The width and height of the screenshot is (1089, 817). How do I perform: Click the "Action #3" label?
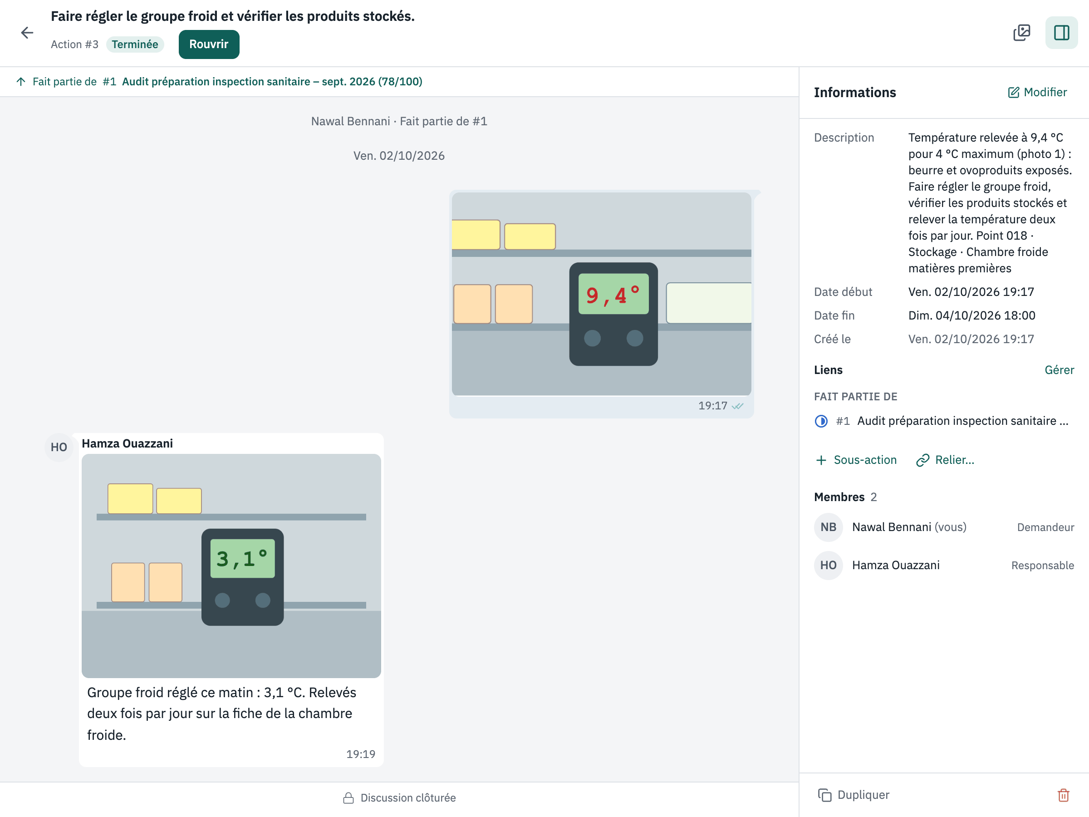75,44
